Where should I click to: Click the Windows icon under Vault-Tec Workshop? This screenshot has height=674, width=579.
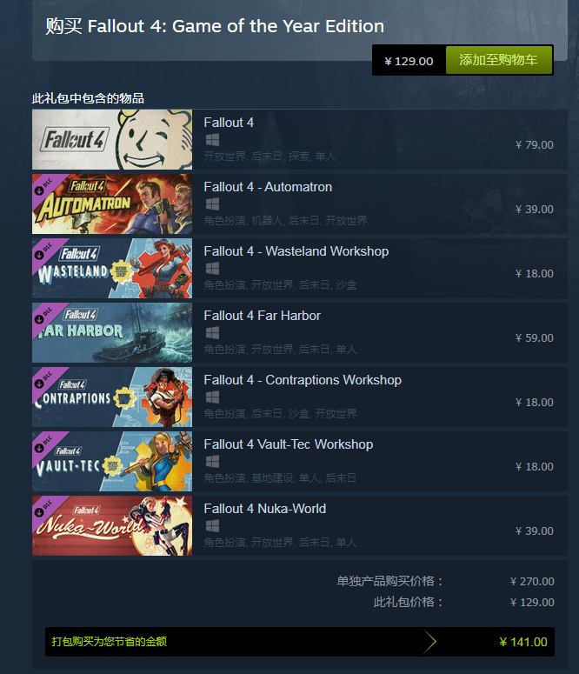coord(212,462)
